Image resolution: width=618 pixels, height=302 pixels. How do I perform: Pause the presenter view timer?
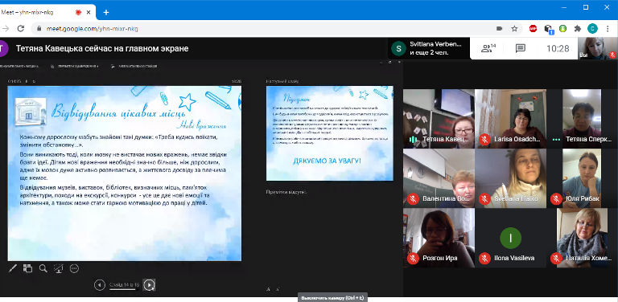point(27,81)
